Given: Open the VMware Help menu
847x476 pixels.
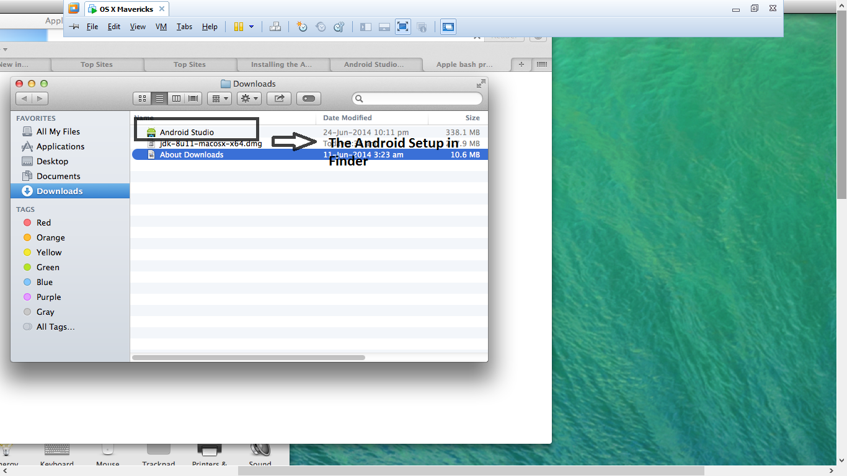Looking at the screenshot, I should 210,27.
